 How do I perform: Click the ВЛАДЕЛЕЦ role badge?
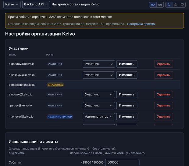pos(55,85)
